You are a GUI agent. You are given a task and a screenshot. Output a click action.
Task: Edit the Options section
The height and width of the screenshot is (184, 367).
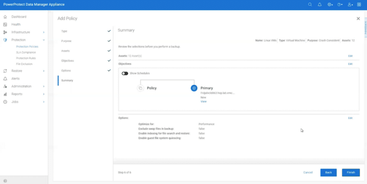[350, 118]
